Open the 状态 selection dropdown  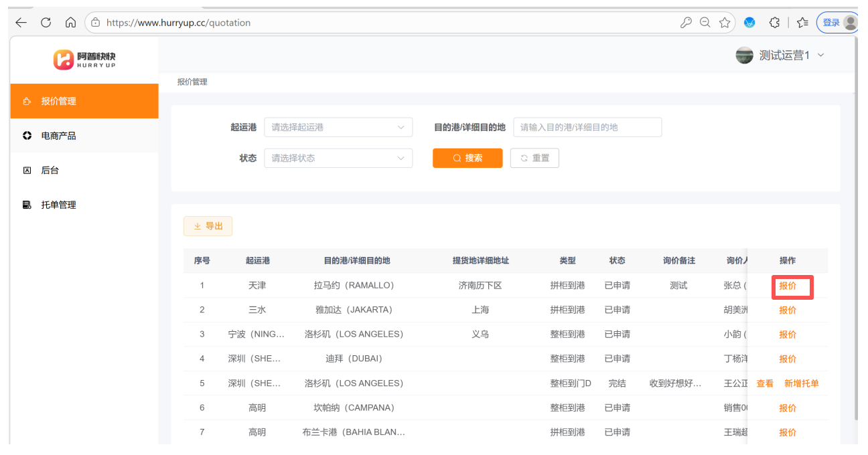coord(338,159)
